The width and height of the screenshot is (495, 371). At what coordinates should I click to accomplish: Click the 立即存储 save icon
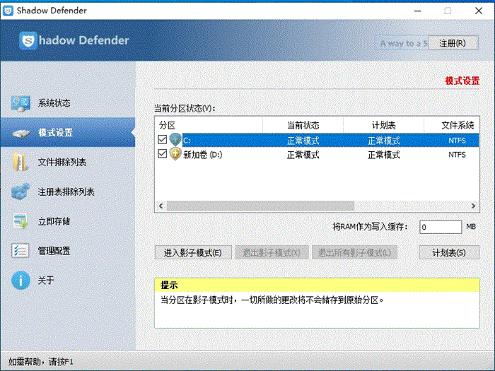(21, 221)
